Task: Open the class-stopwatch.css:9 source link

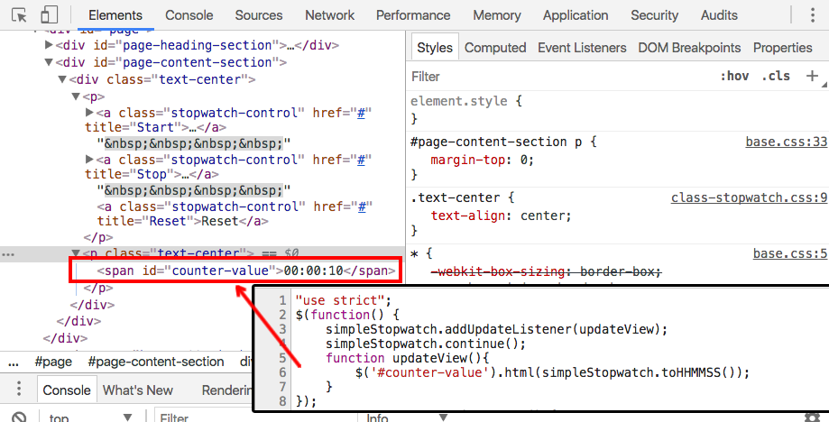Action: click(749, 198)
